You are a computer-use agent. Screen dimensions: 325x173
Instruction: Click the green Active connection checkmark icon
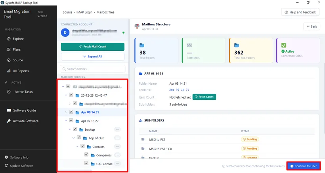284,45
